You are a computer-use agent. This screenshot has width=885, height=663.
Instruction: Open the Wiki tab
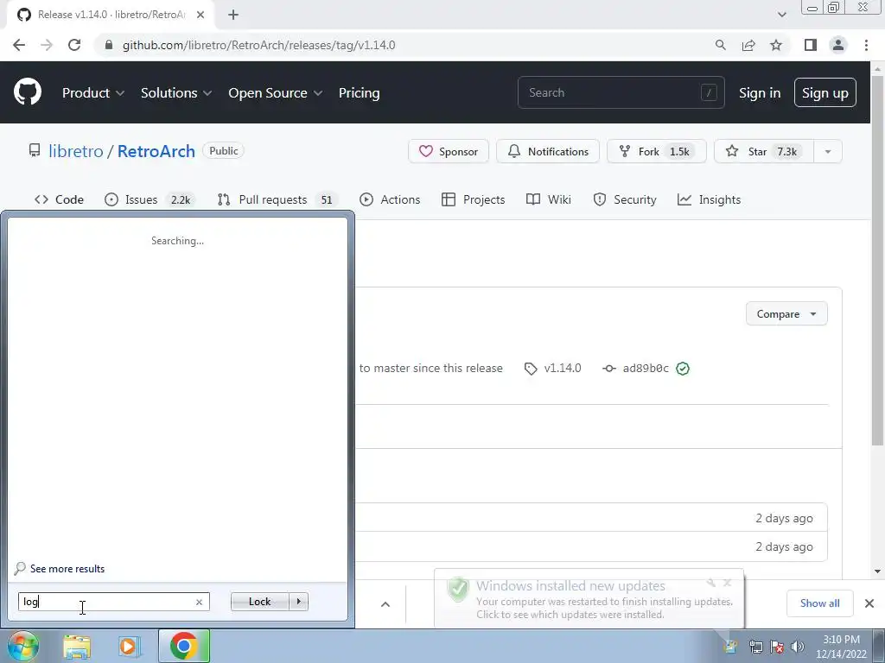click(x=549, y=199)
